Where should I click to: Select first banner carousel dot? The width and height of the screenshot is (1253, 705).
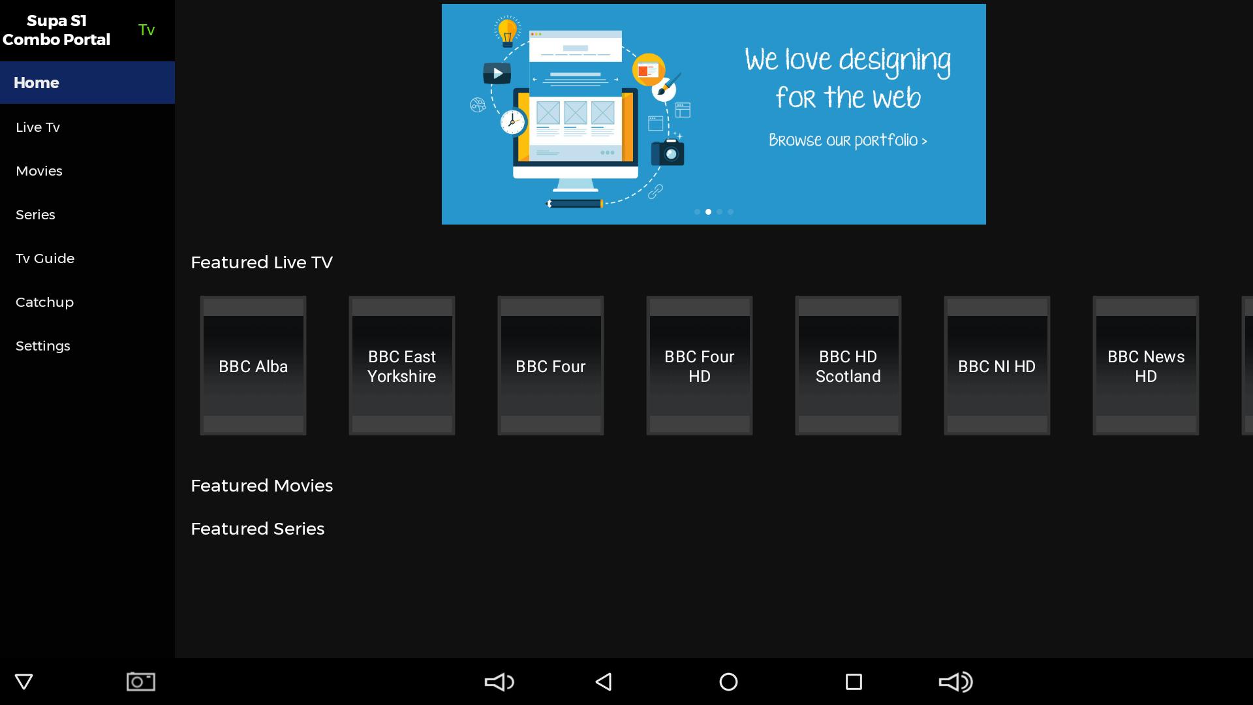697,211
